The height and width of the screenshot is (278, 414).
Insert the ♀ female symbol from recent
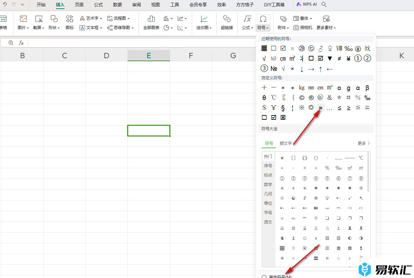point(330,49)
